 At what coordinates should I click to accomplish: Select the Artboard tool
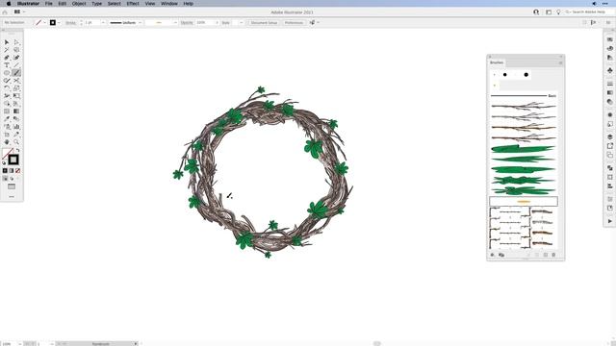click(x=7, y=135)
